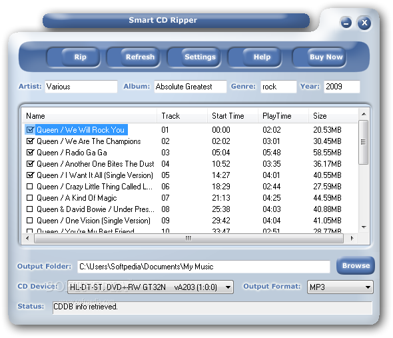Screen dimensions: 393x338
Task: Click the vertical scrollbar thumb
Action: (x=363, y=142)
